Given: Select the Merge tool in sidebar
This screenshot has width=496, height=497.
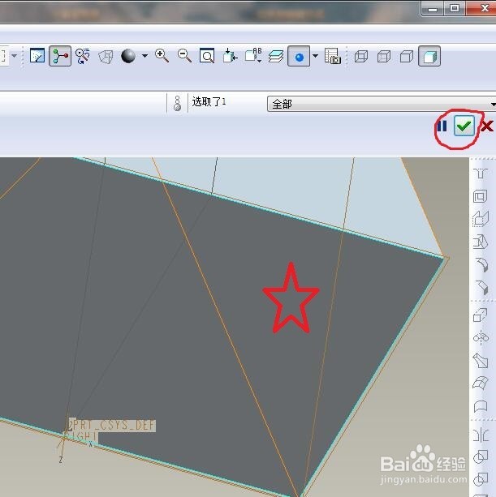Looking at the screenshot, I should coord(481,457).
